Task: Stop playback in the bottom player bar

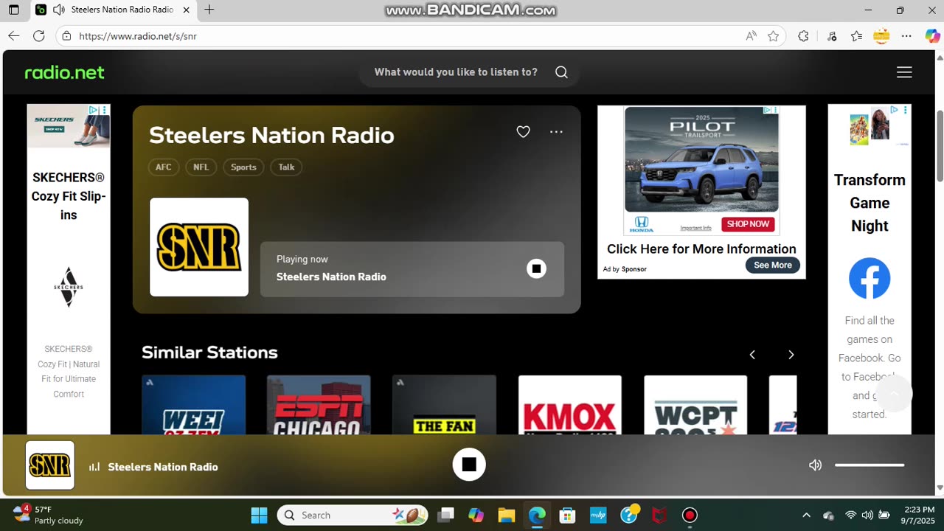Action: click(469, 465)
